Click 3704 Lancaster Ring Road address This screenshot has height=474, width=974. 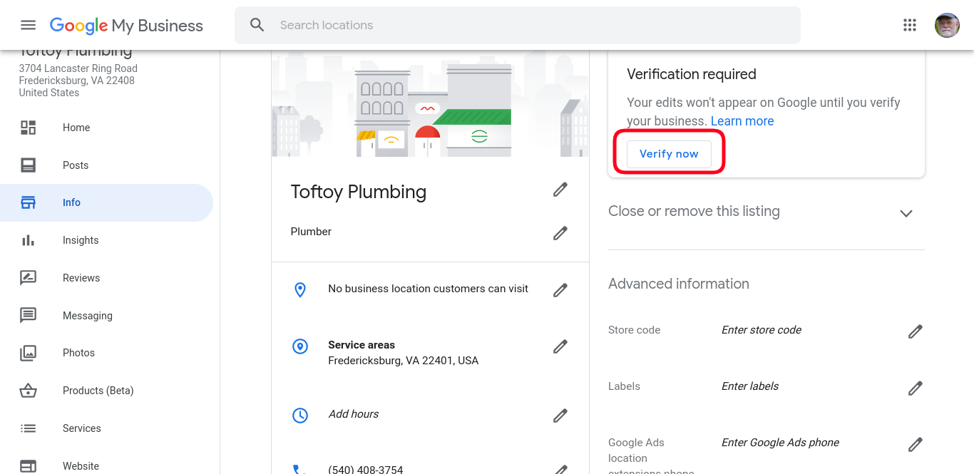(78, 68)
